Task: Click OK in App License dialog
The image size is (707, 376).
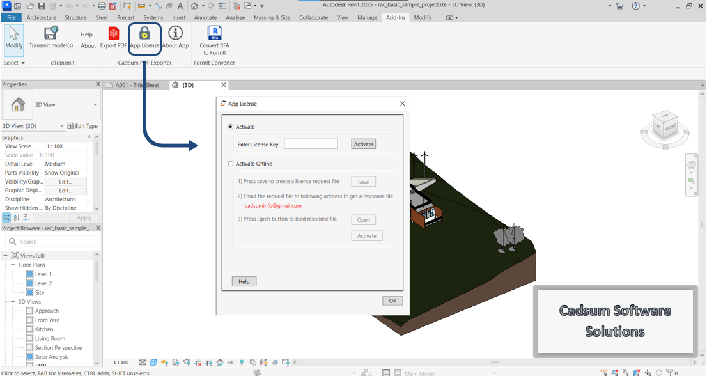Action: [392, 301]
